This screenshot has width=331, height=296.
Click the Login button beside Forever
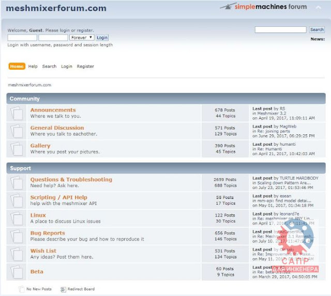pos(102,38)
